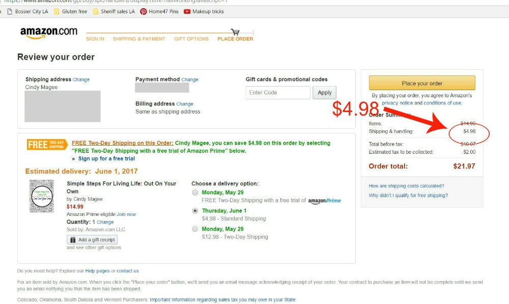Click the gift box icon on Add a gift receipt

click(x=73, y=239)
